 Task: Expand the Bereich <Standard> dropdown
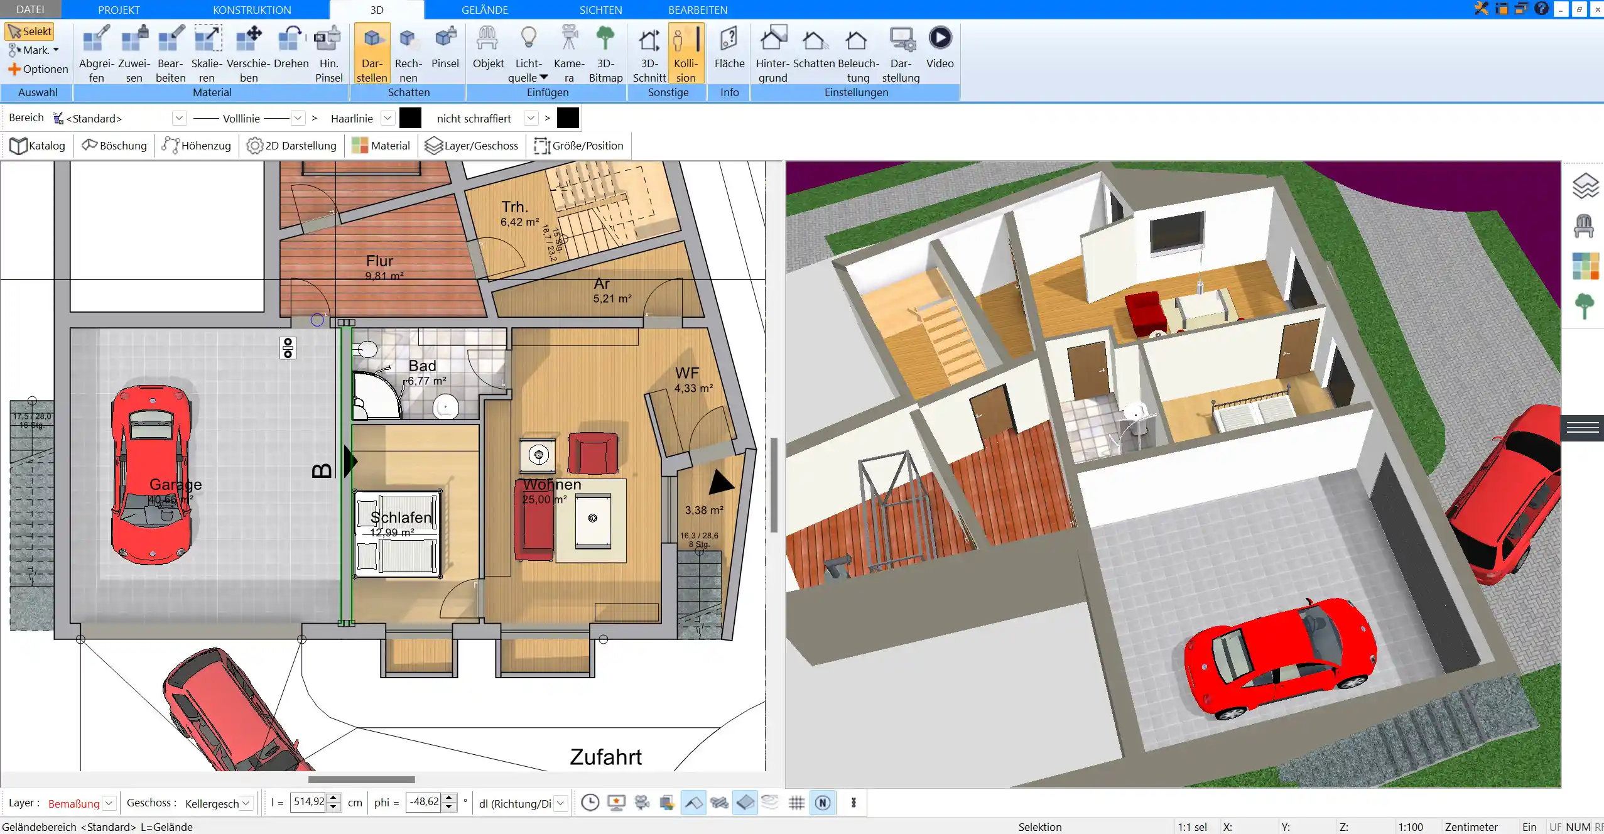pyautogui.click(x=180, y=118)
